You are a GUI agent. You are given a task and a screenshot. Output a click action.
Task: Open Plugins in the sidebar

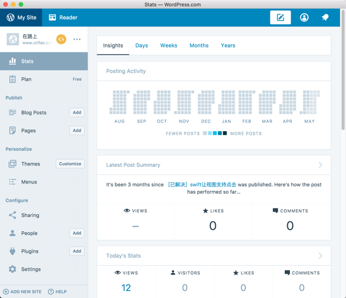click(x=30, y=251)
